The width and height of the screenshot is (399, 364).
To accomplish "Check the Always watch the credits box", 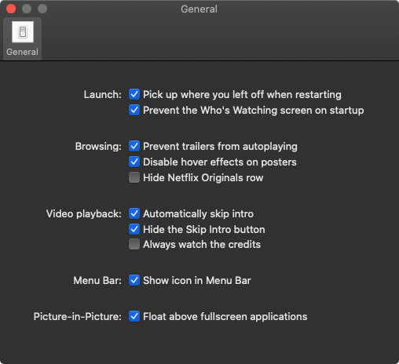I will pyautogui.click(x=134, y=244).
